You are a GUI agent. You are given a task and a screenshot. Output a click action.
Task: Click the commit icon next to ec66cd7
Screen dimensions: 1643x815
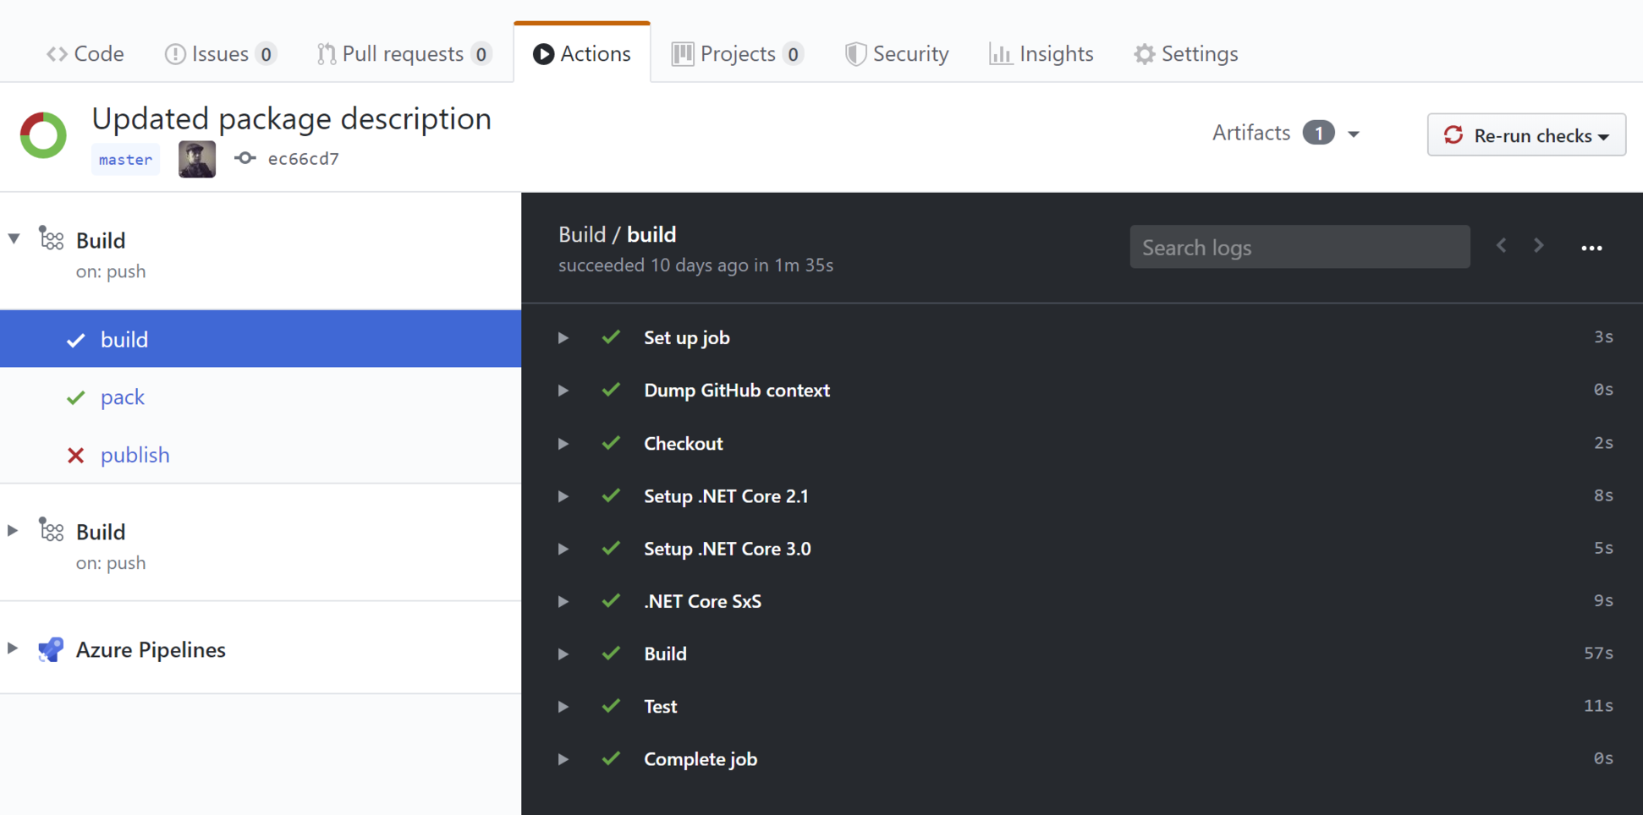(245, 158)
